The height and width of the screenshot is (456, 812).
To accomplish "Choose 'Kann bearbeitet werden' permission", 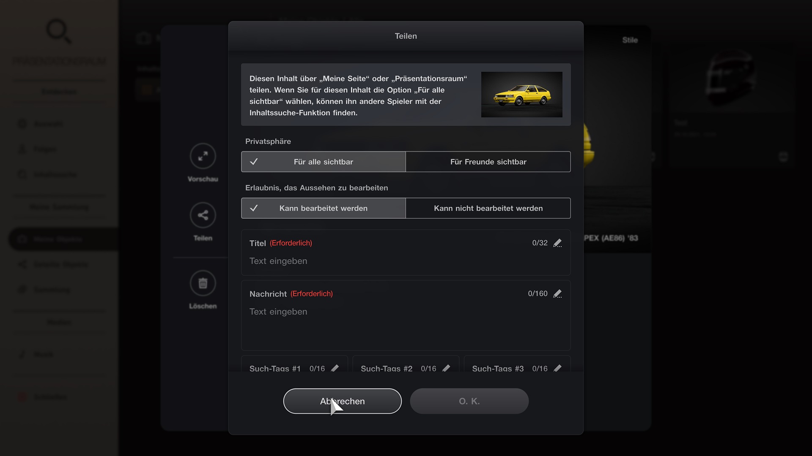I will tap(324, 208).
